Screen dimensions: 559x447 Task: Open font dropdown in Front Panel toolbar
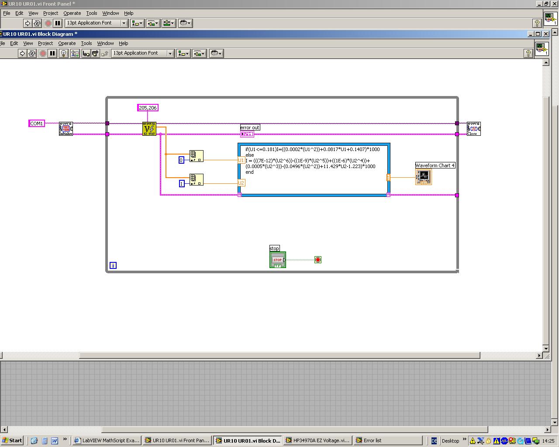pyautogui.click(x=96, y=23)
